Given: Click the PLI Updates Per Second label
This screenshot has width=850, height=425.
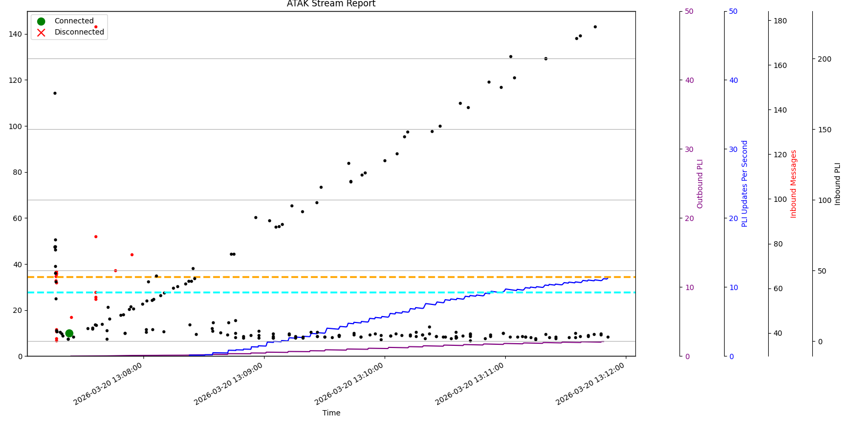Looking at the screenshot, I should (x=745, y=184).
